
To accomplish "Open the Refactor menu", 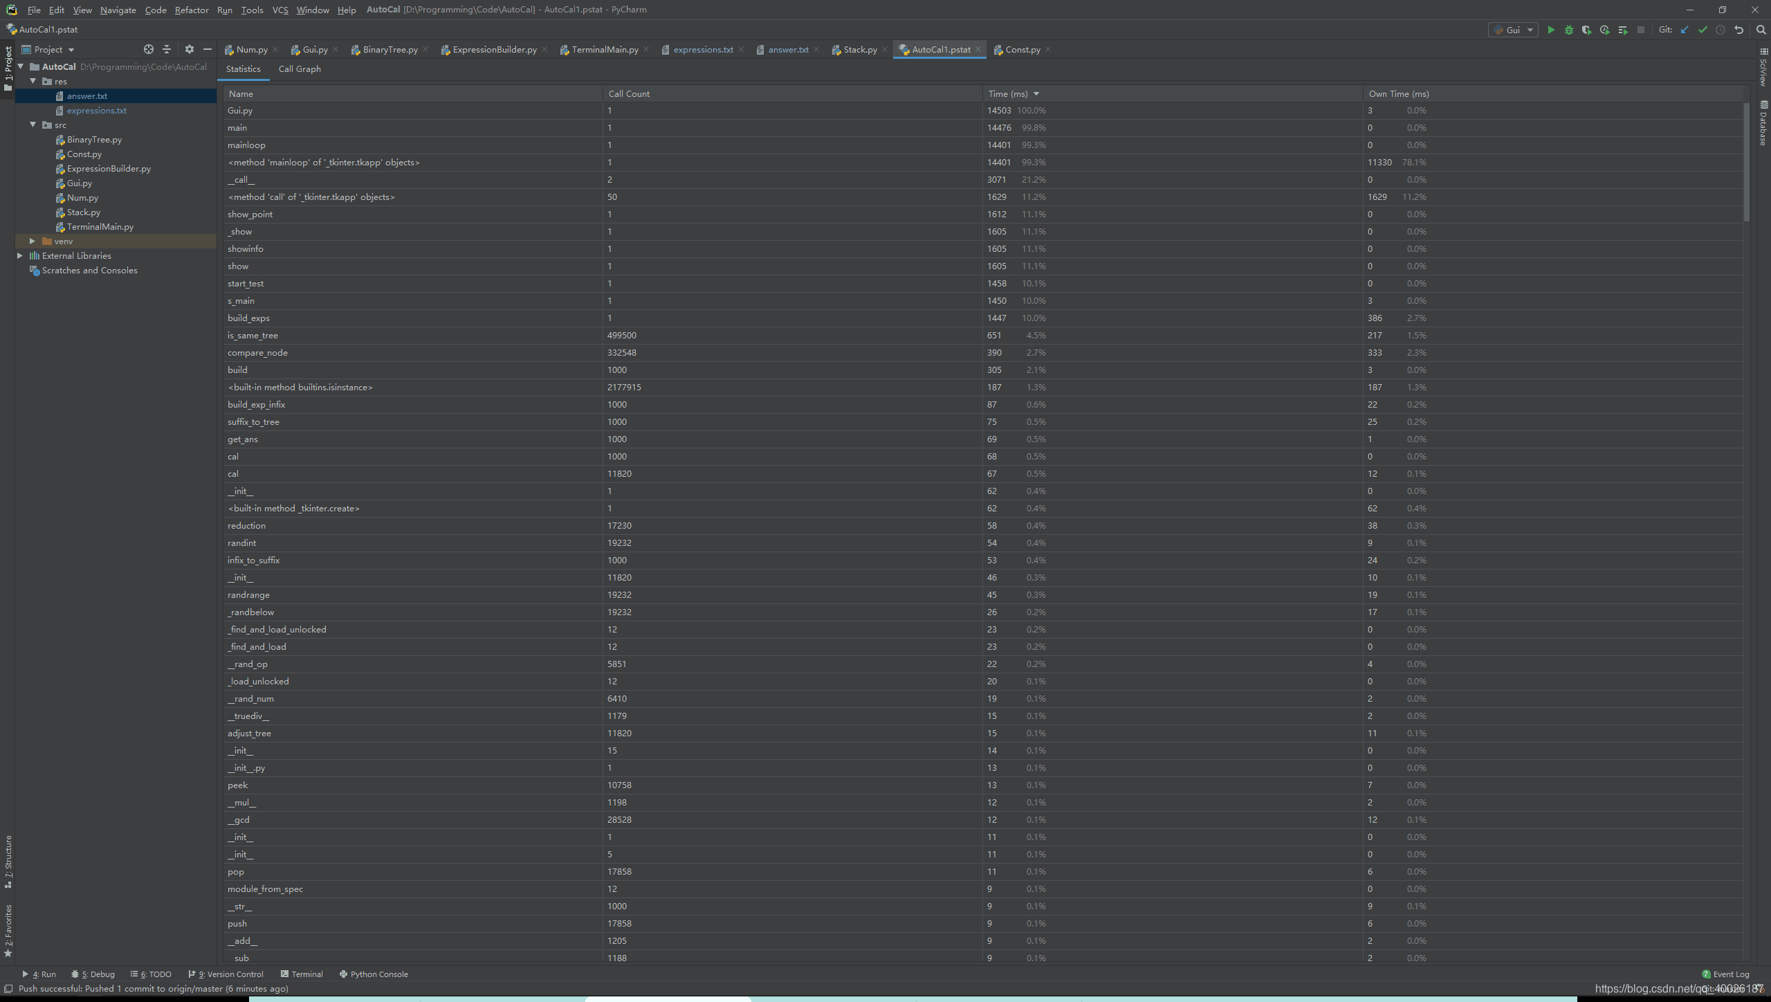I will 192,10.
